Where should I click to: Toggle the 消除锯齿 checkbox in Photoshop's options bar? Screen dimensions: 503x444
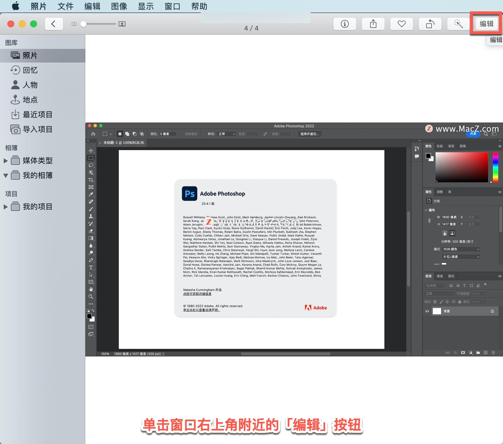click(181, 134)
